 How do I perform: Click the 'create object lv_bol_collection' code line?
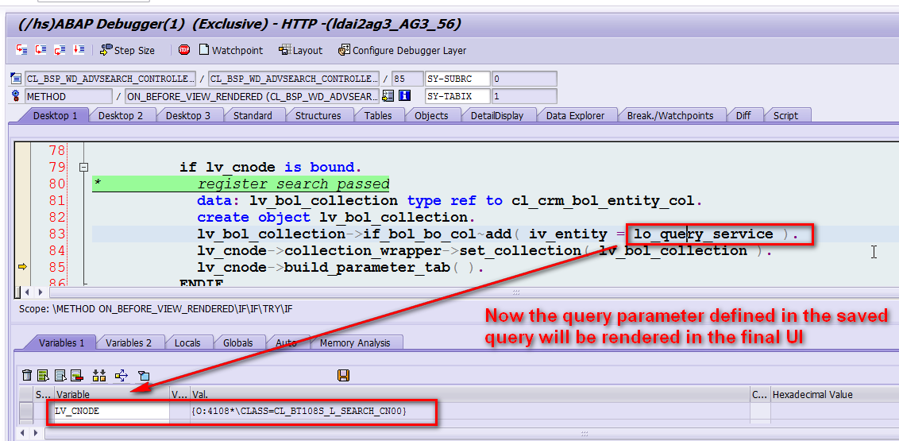pyautogui.click(x=336, y=218)
